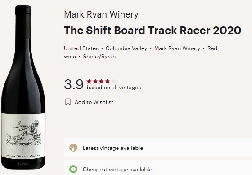
Task: Click the grey fifth rating star
Action: pyautogui.click(x=113, y=81)
